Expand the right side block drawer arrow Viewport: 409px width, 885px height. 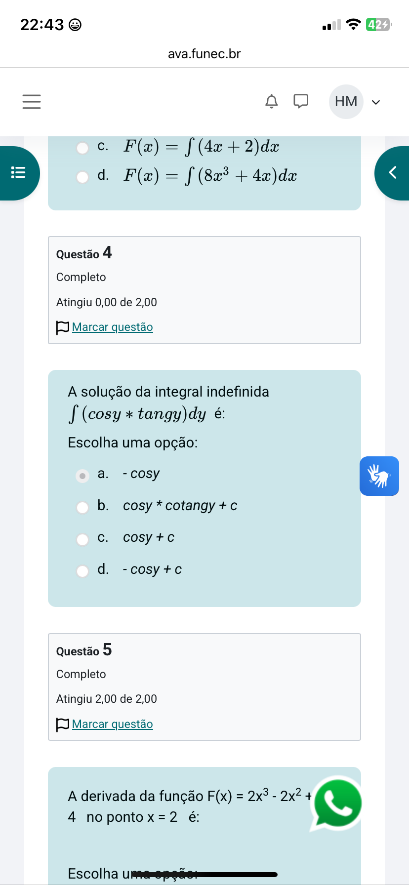393,173
